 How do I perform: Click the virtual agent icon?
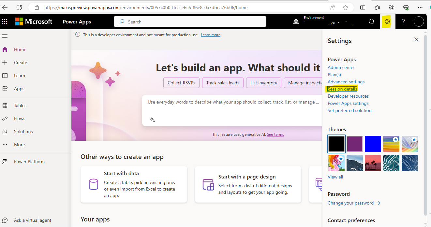click(x=5, y=220)
